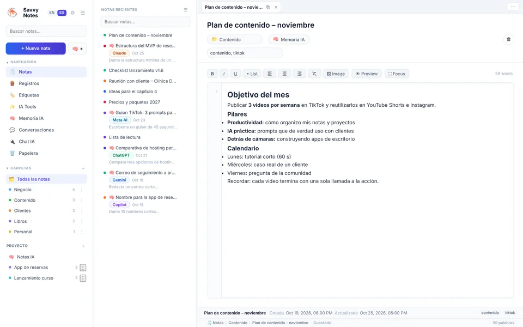Click the Memoria IA chip on note

289,39
